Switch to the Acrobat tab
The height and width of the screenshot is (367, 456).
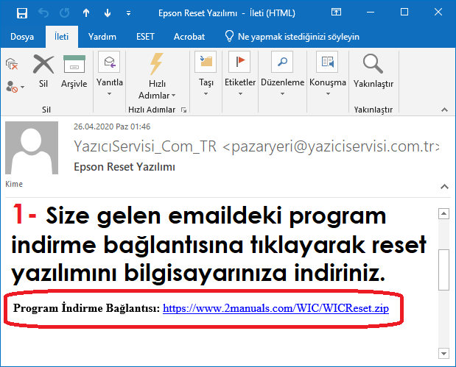click(189, 37)
